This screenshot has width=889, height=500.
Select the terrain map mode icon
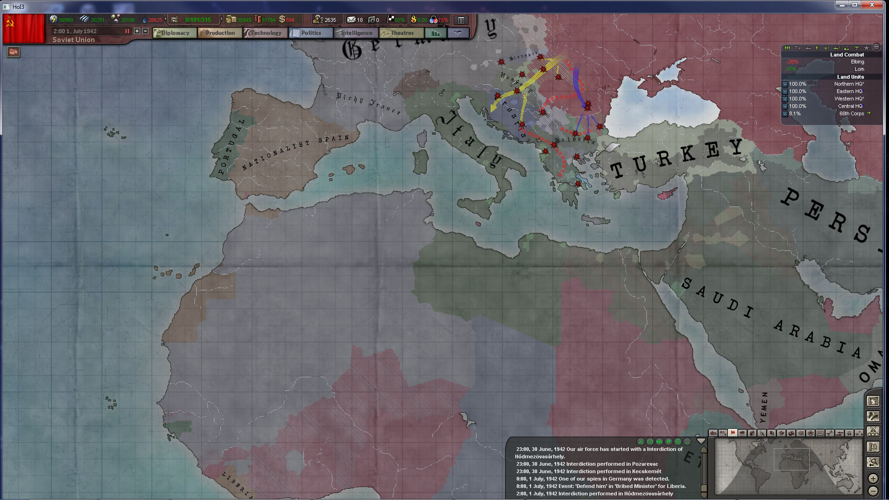(x=714, y=433)
